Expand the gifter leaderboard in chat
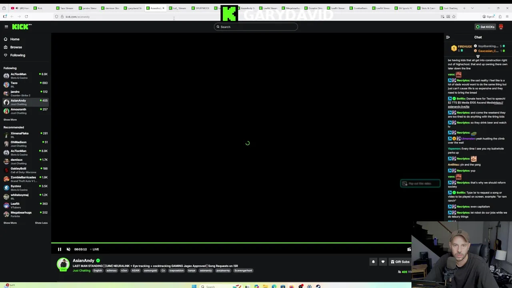512x288 pixels. pos(478,56)
